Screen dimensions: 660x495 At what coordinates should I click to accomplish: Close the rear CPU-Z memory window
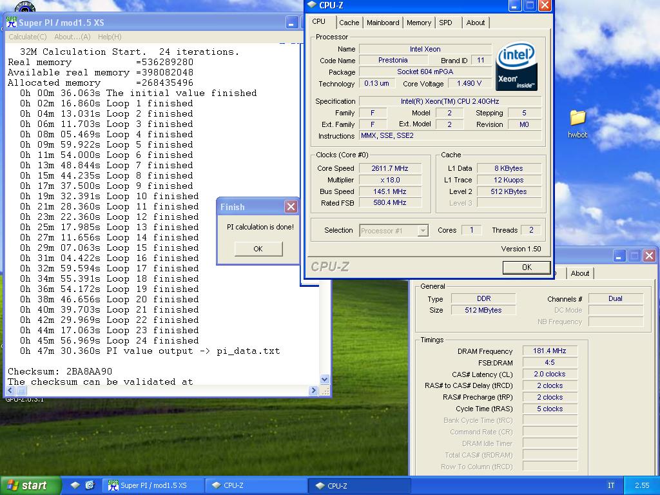tap(650, 255)
